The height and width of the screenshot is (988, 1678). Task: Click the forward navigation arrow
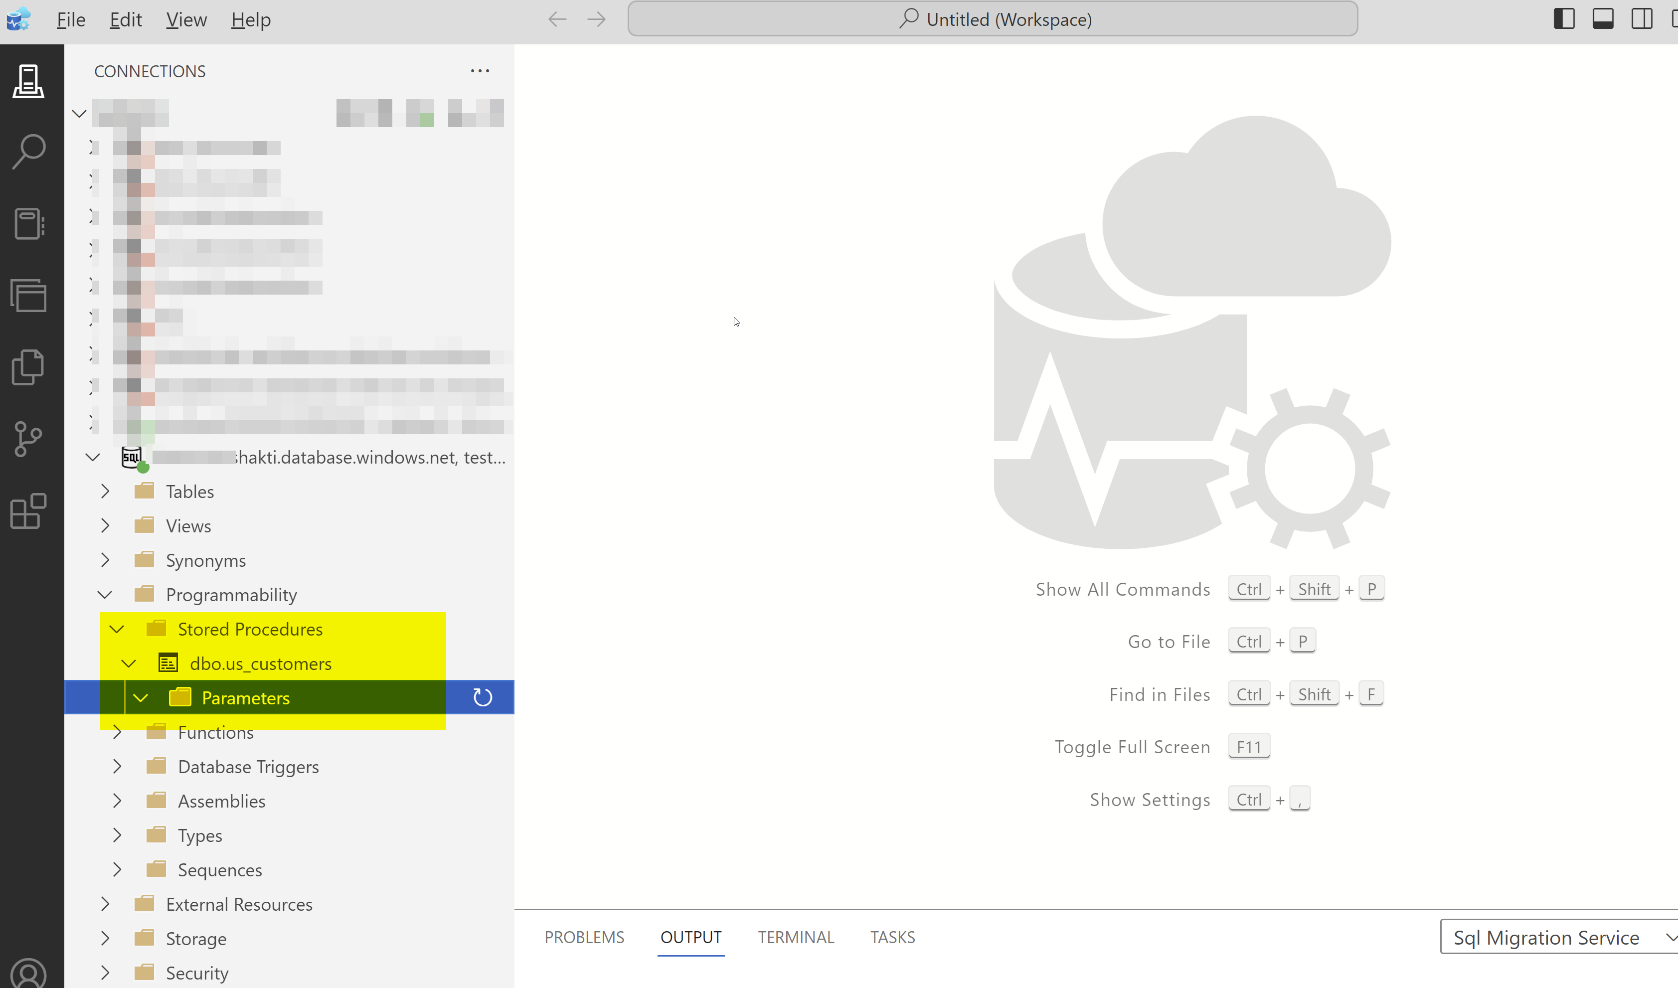(596, 18)
